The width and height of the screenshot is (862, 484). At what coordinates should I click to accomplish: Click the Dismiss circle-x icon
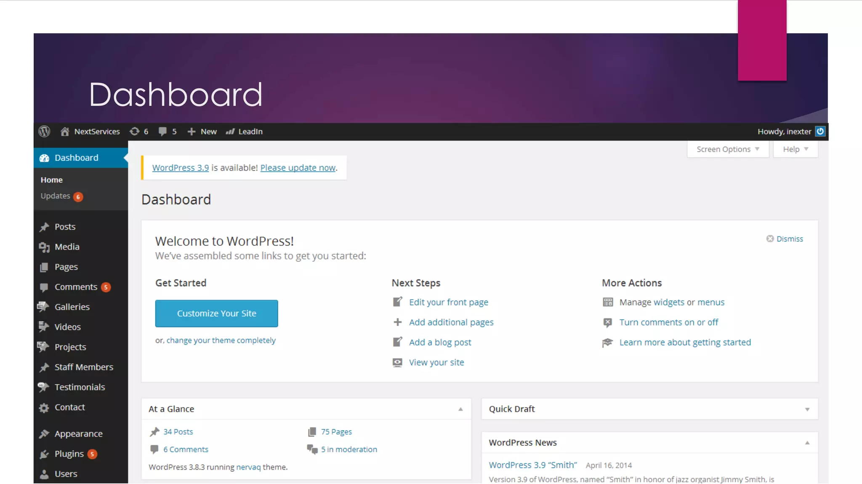point(770,239)
